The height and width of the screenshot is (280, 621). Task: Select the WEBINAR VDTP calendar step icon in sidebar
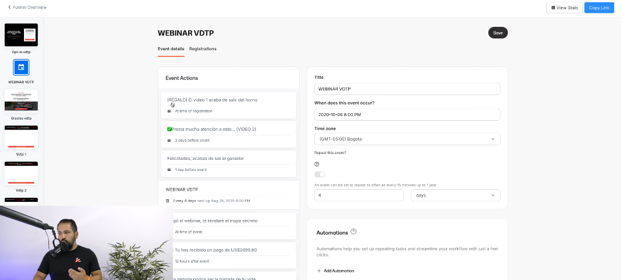pos(22,67)
